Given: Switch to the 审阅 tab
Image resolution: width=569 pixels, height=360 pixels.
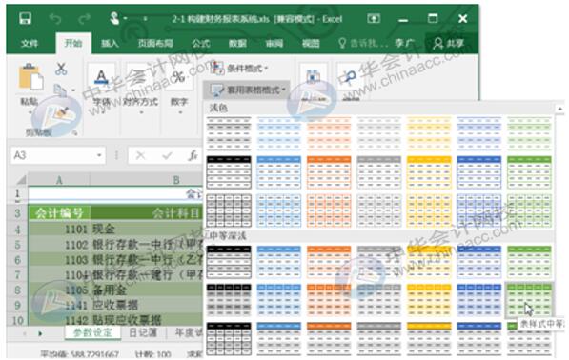Looking at the screenshot, I should [274, 44].
